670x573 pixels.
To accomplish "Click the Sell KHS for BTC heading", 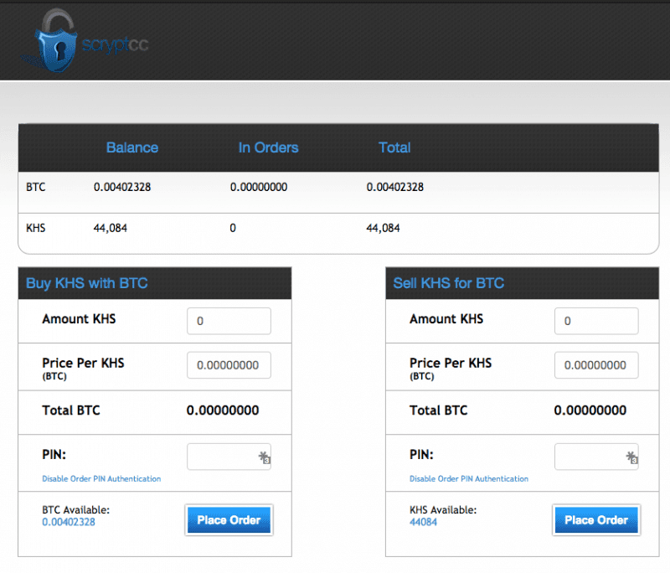I will point(449,283).
